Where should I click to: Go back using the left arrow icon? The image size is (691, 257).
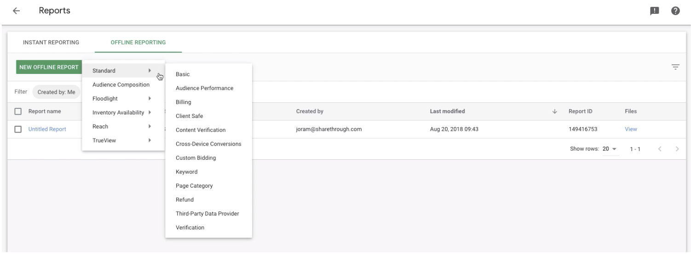point(17,11)
